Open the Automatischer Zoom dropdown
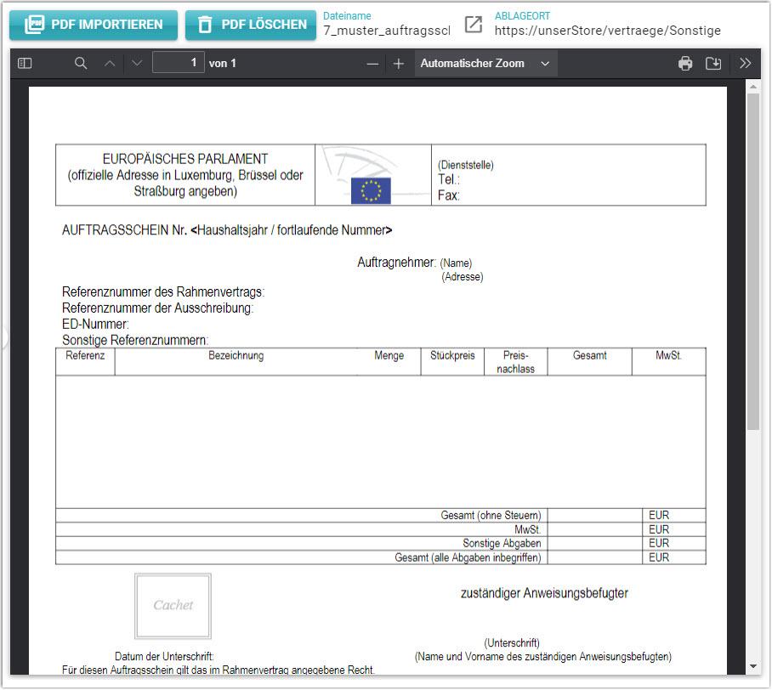 (x=485, y=64)
